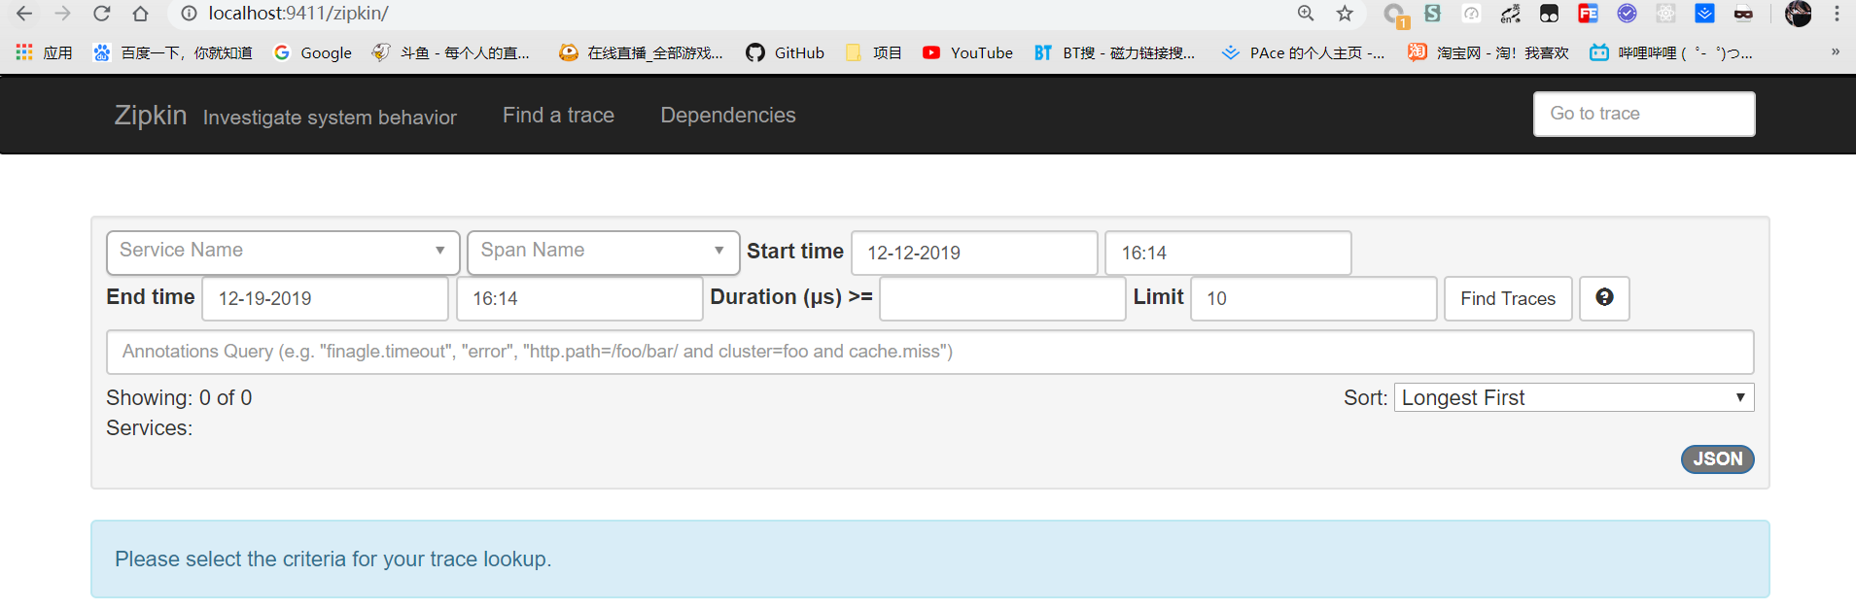Open the live streaming games bookmark
1856x610 pixels.
tap(641, 52)
